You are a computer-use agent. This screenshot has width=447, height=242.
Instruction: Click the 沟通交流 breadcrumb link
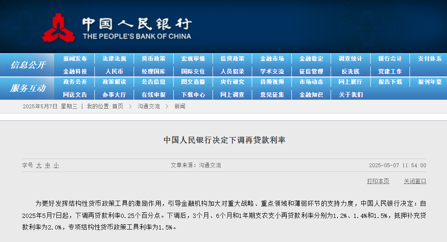click(149, 106)
